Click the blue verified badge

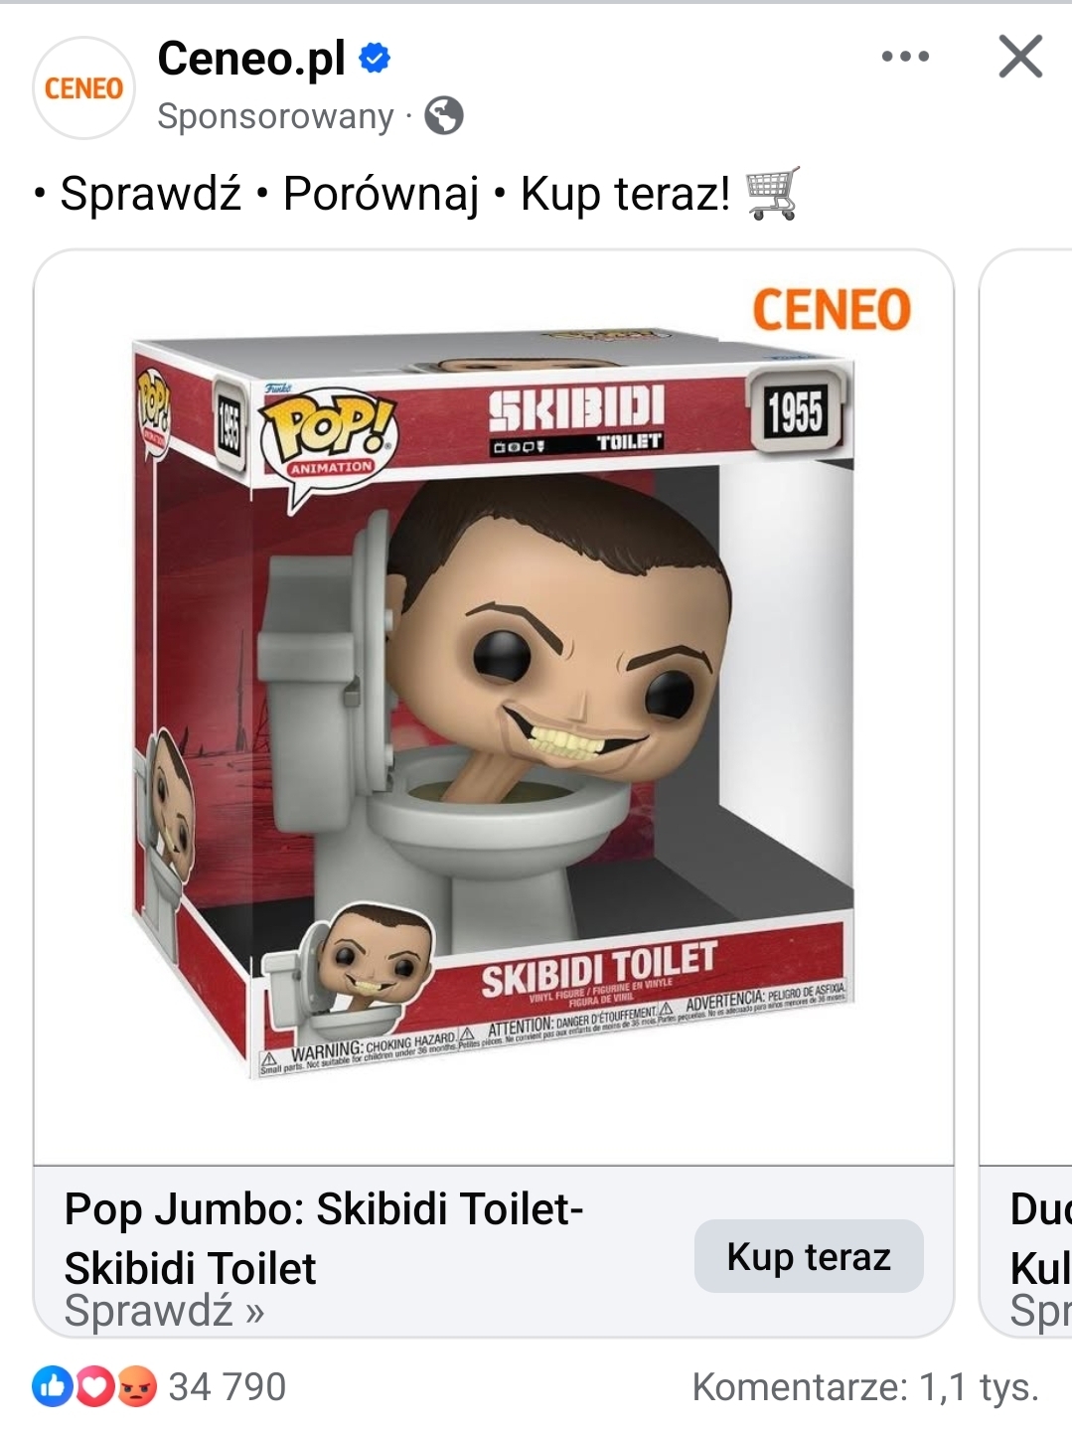coord(374,59)
